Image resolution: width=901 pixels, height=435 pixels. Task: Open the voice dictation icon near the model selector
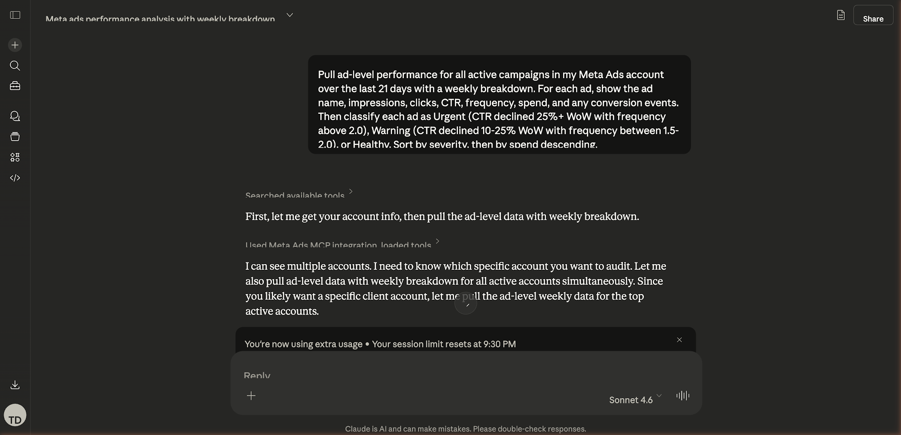click(682, 396)
